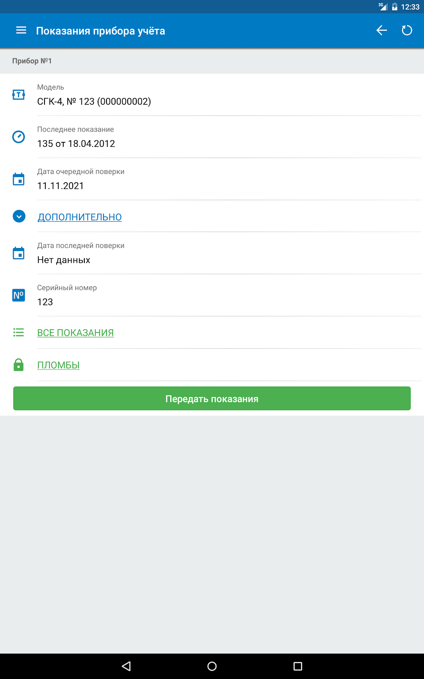The image size is (424, 679).
Task: Open the ВСЕ ПОКАЗАНИЯ link
Action: coord(76,333)
